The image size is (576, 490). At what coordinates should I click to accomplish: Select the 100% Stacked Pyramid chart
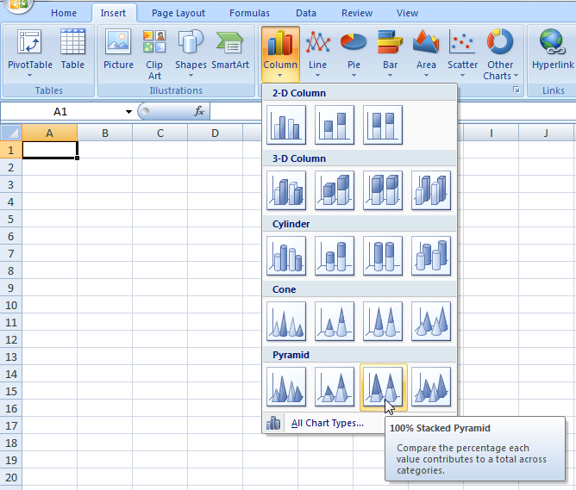[382, 387]
